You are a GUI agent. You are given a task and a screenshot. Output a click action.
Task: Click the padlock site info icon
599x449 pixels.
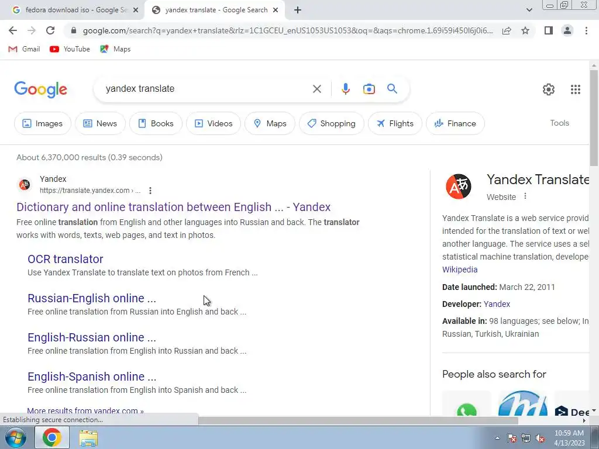tap(74, 30)
